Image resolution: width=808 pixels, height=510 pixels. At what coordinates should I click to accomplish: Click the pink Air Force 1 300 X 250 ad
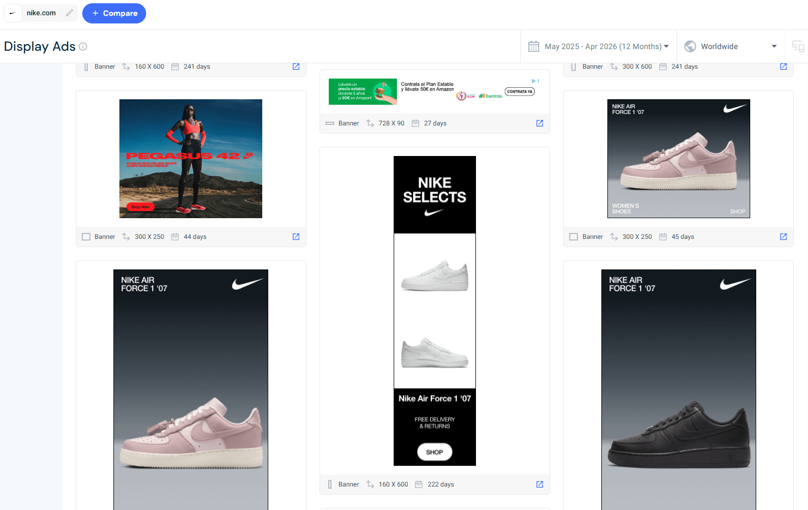coord(679,159)
